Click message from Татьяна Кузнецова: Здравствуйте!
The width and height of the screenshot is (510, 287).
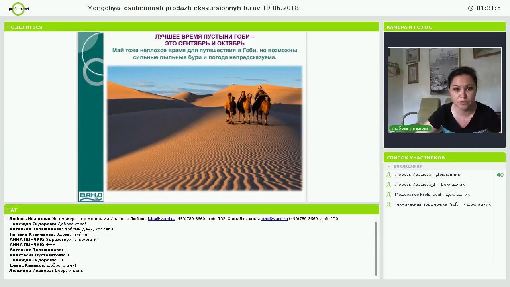pyautogui.click(x=49, y=234)
